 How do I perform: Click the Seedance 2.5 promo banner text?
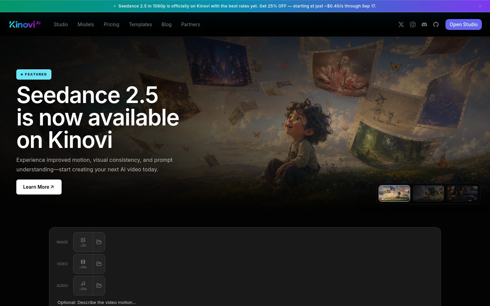247,6
